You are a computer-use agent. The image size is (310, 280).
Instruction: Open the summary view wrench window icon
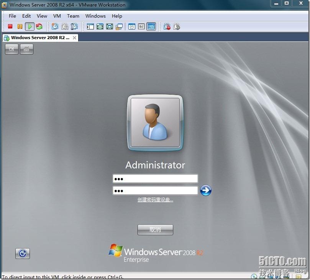pyautogui.click(x=132, y=26)
